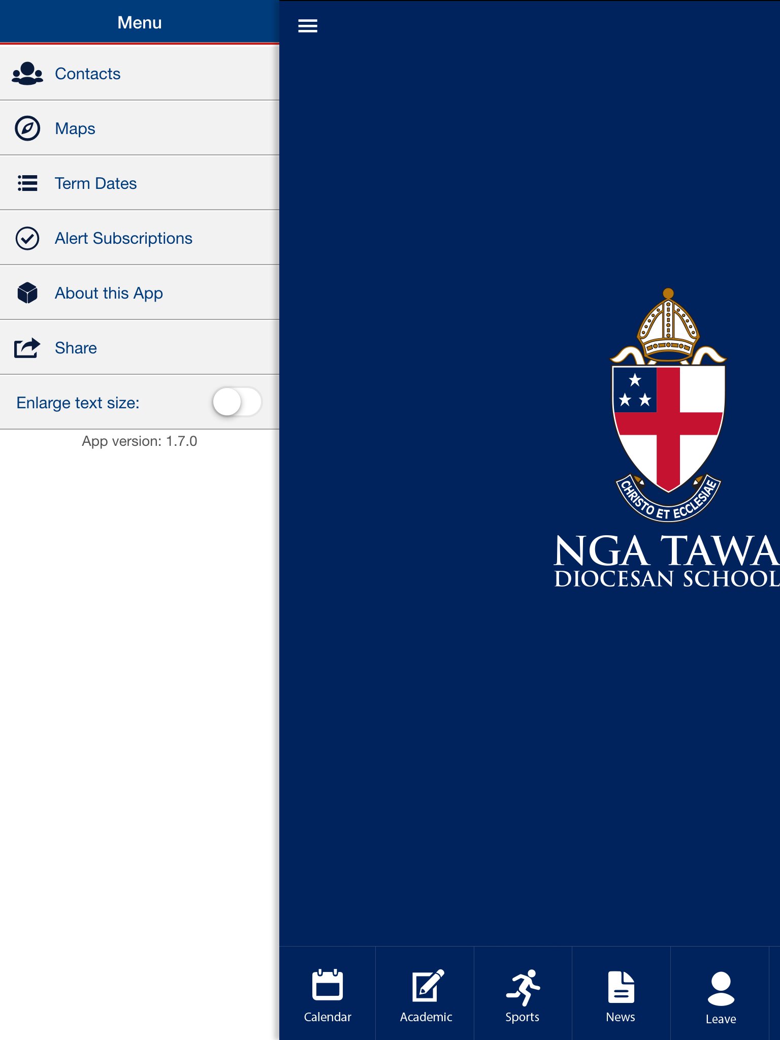Screen dimensions: 780x1040
Task: Open the News tab label
Action: 621,1017
